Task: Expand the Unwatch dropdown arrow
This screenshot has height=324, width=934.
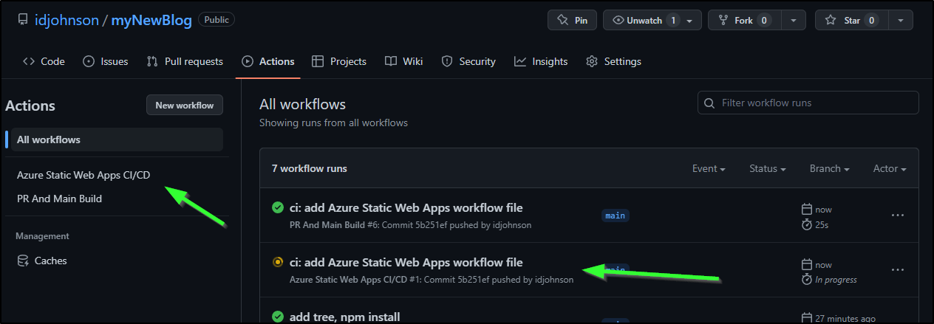Action: click(x=690, y=20)
